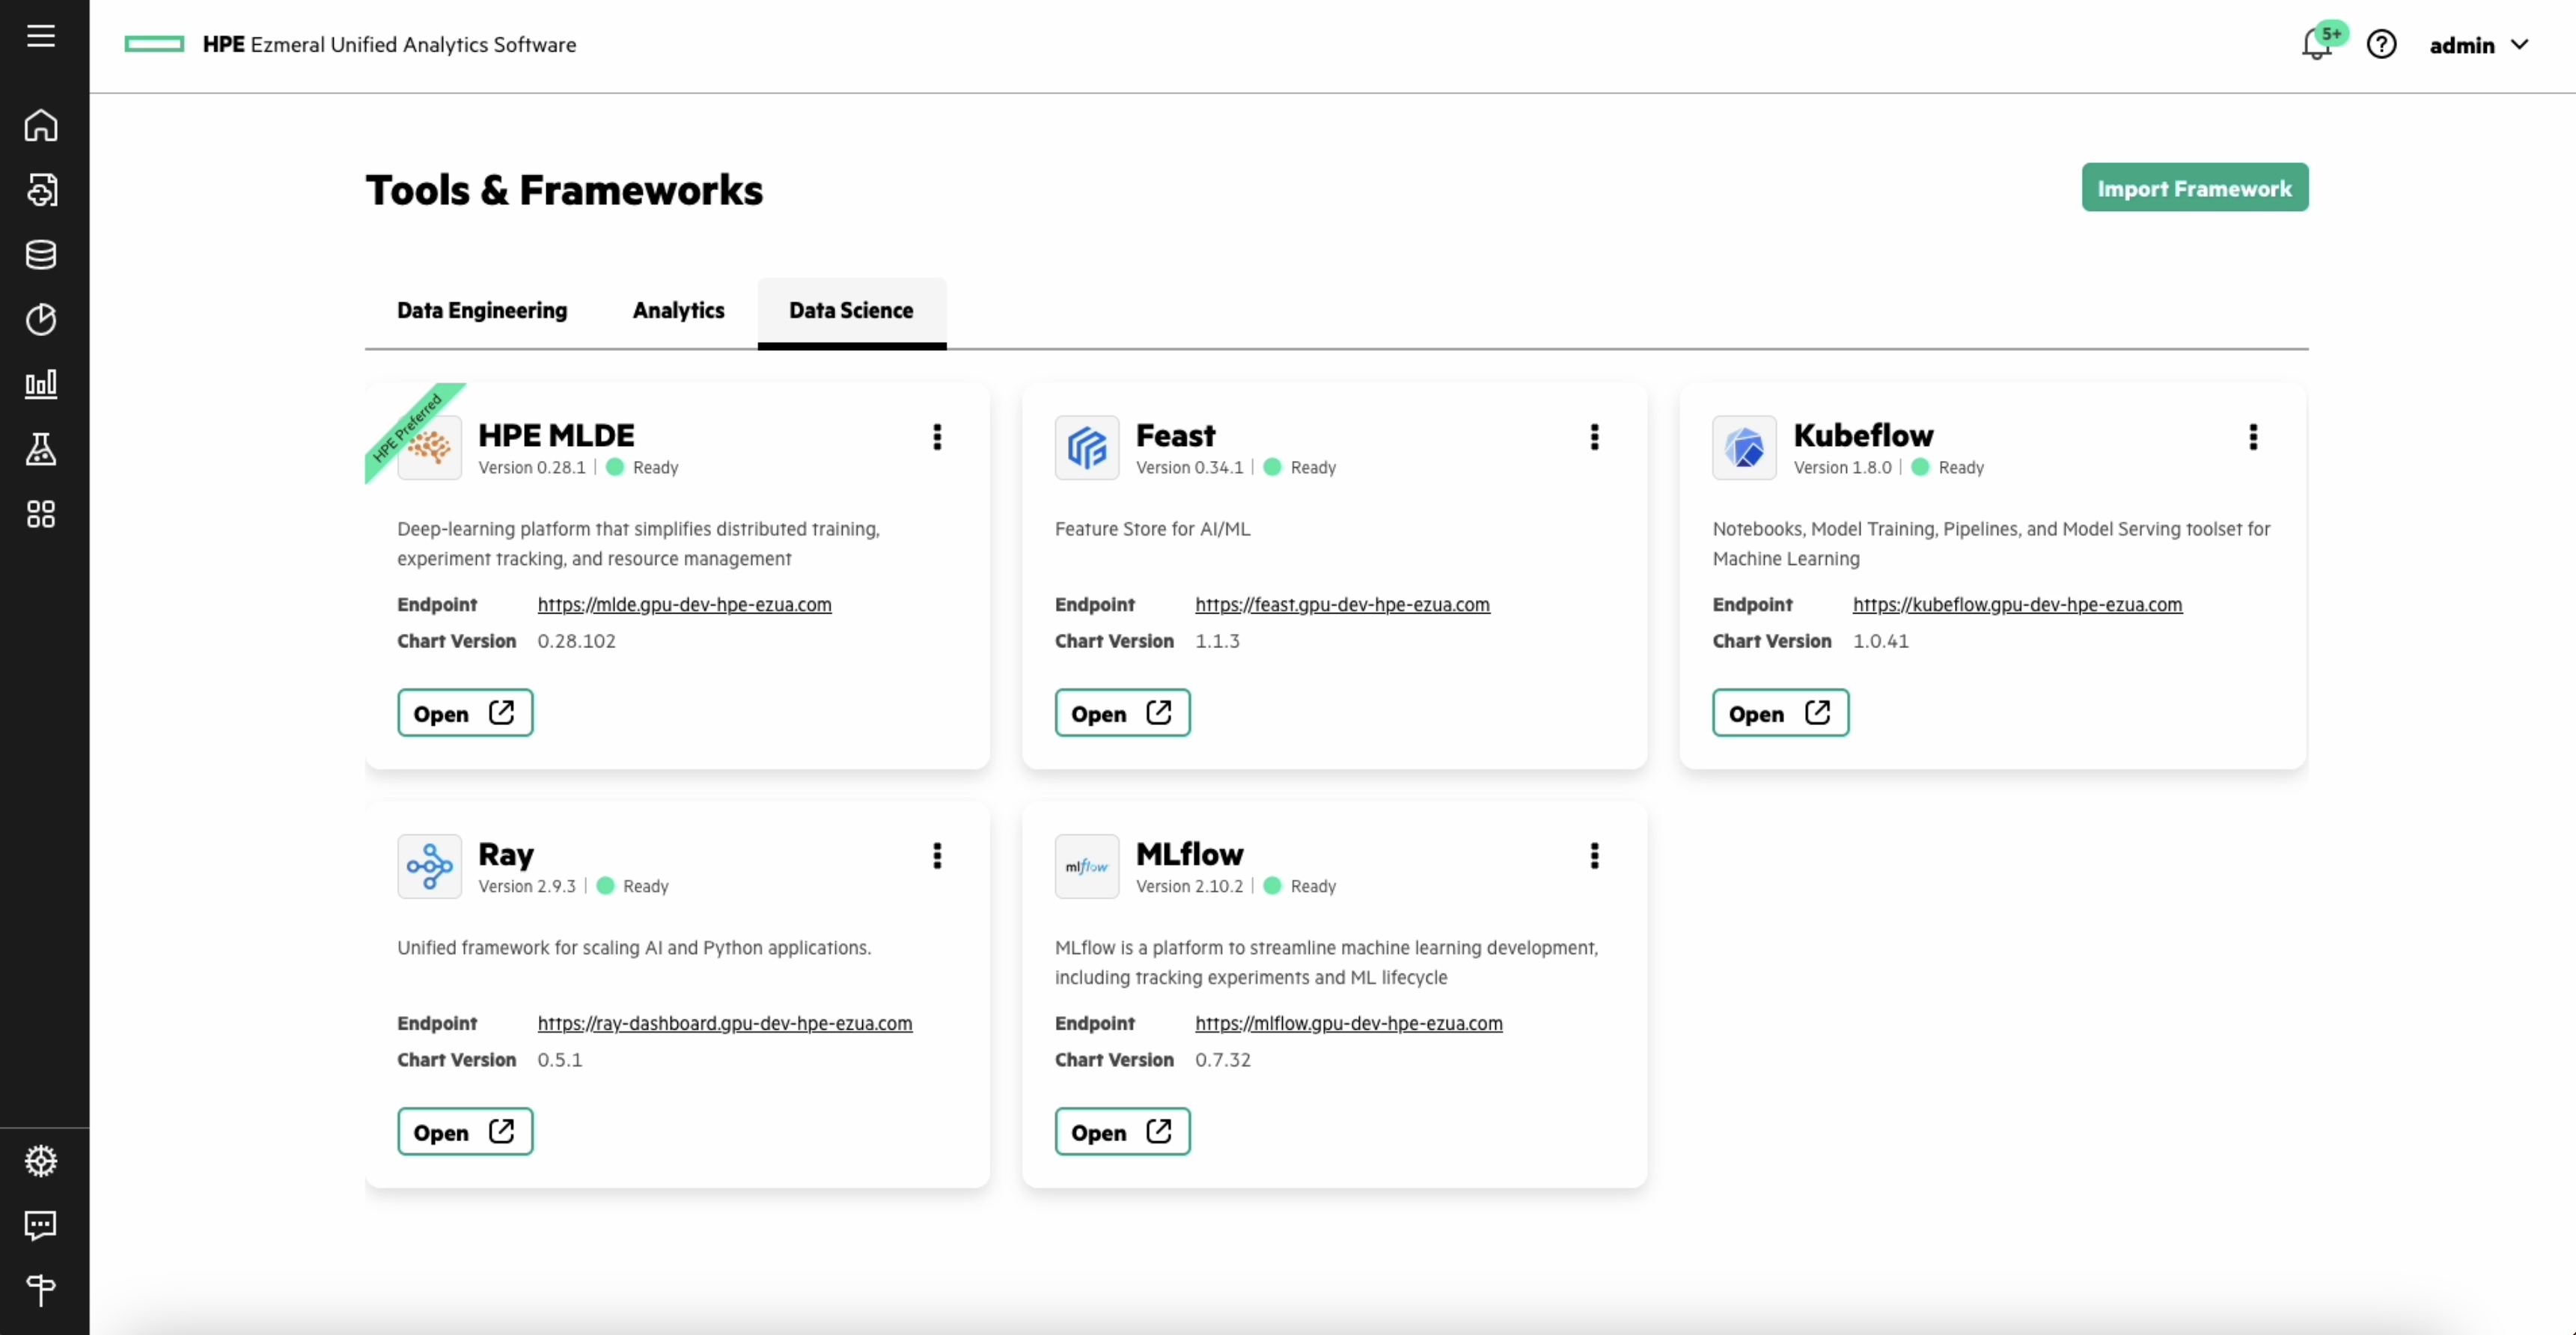The width and height of the screenshot is (2576, 1335).
Task: Open the MLflow card three-dot menu
Action: pyautogui.click(x=1595, y=856)
